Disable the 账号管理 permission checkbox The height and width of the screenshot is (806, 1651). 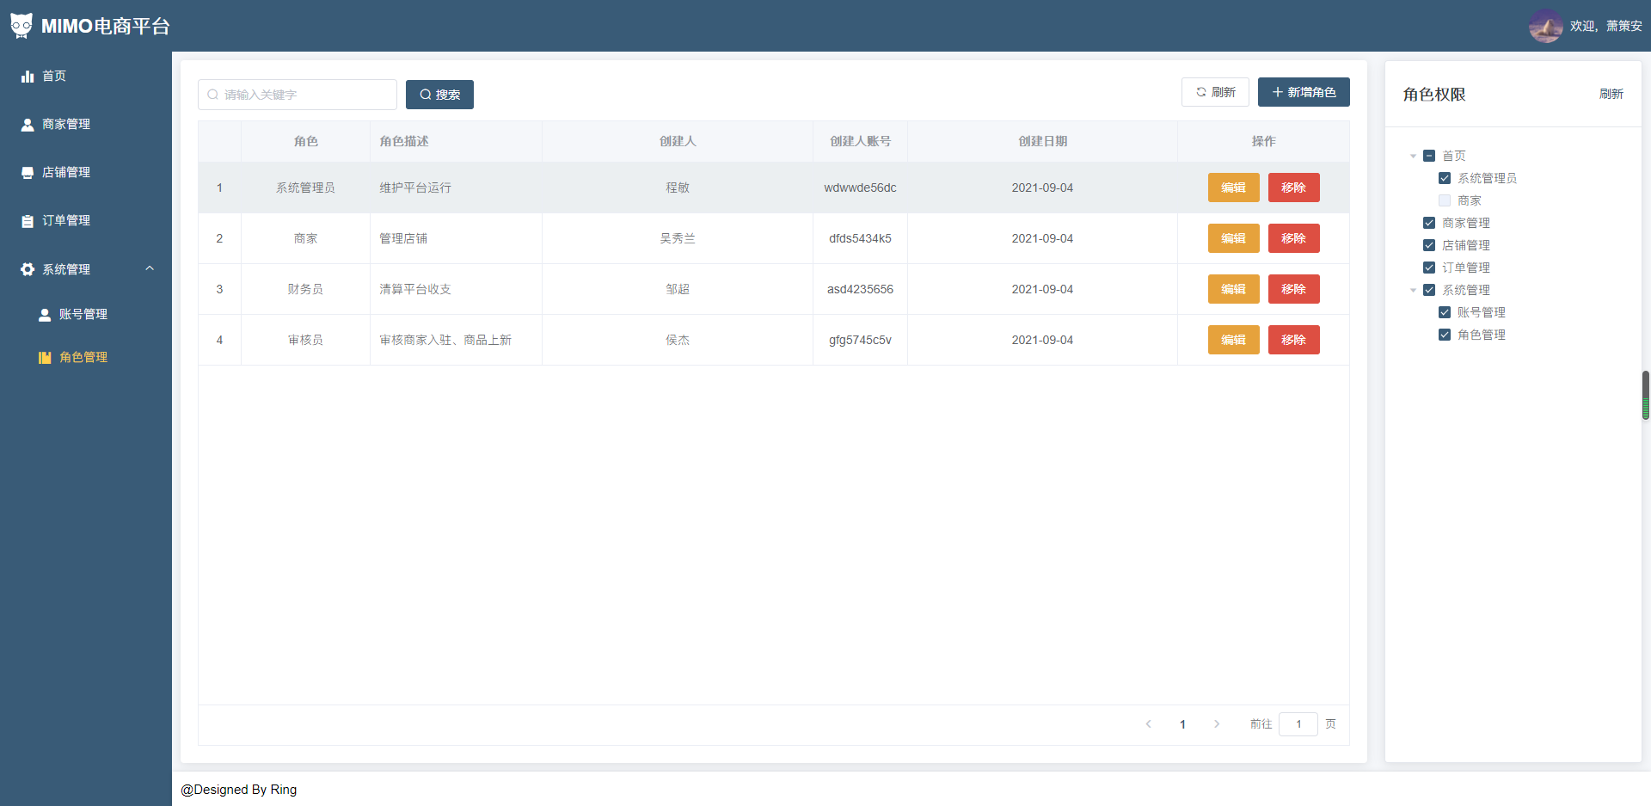coord(1445,312)
